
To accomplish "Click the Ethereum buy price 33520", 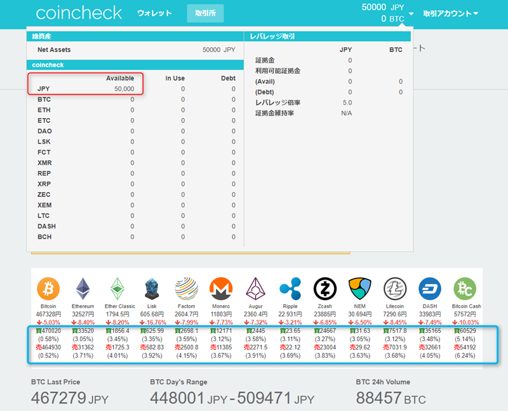I will coord(83,330).
